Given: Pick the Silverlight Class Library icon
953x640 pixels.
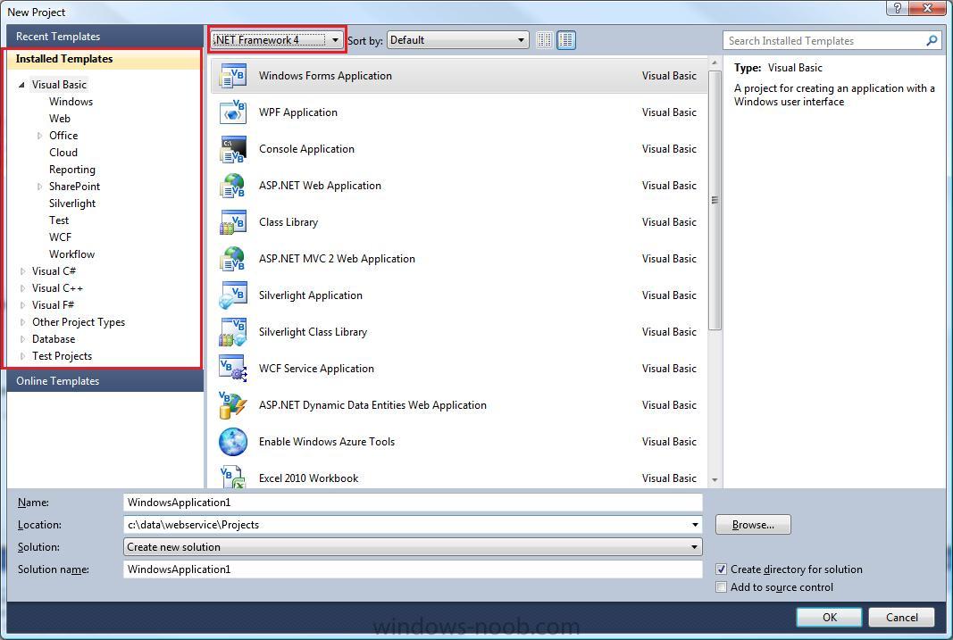Looking at the screenshot, I should [233, 332].
